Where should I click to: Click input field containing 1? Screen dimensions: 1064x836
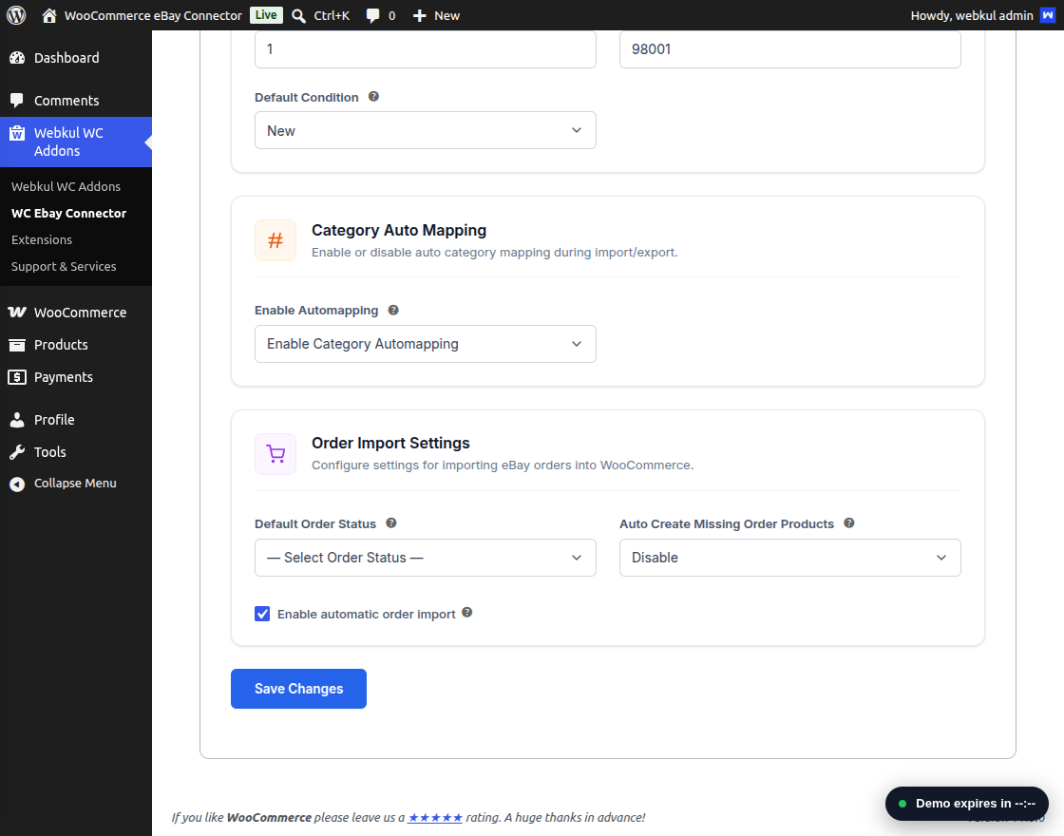[426, 48]
